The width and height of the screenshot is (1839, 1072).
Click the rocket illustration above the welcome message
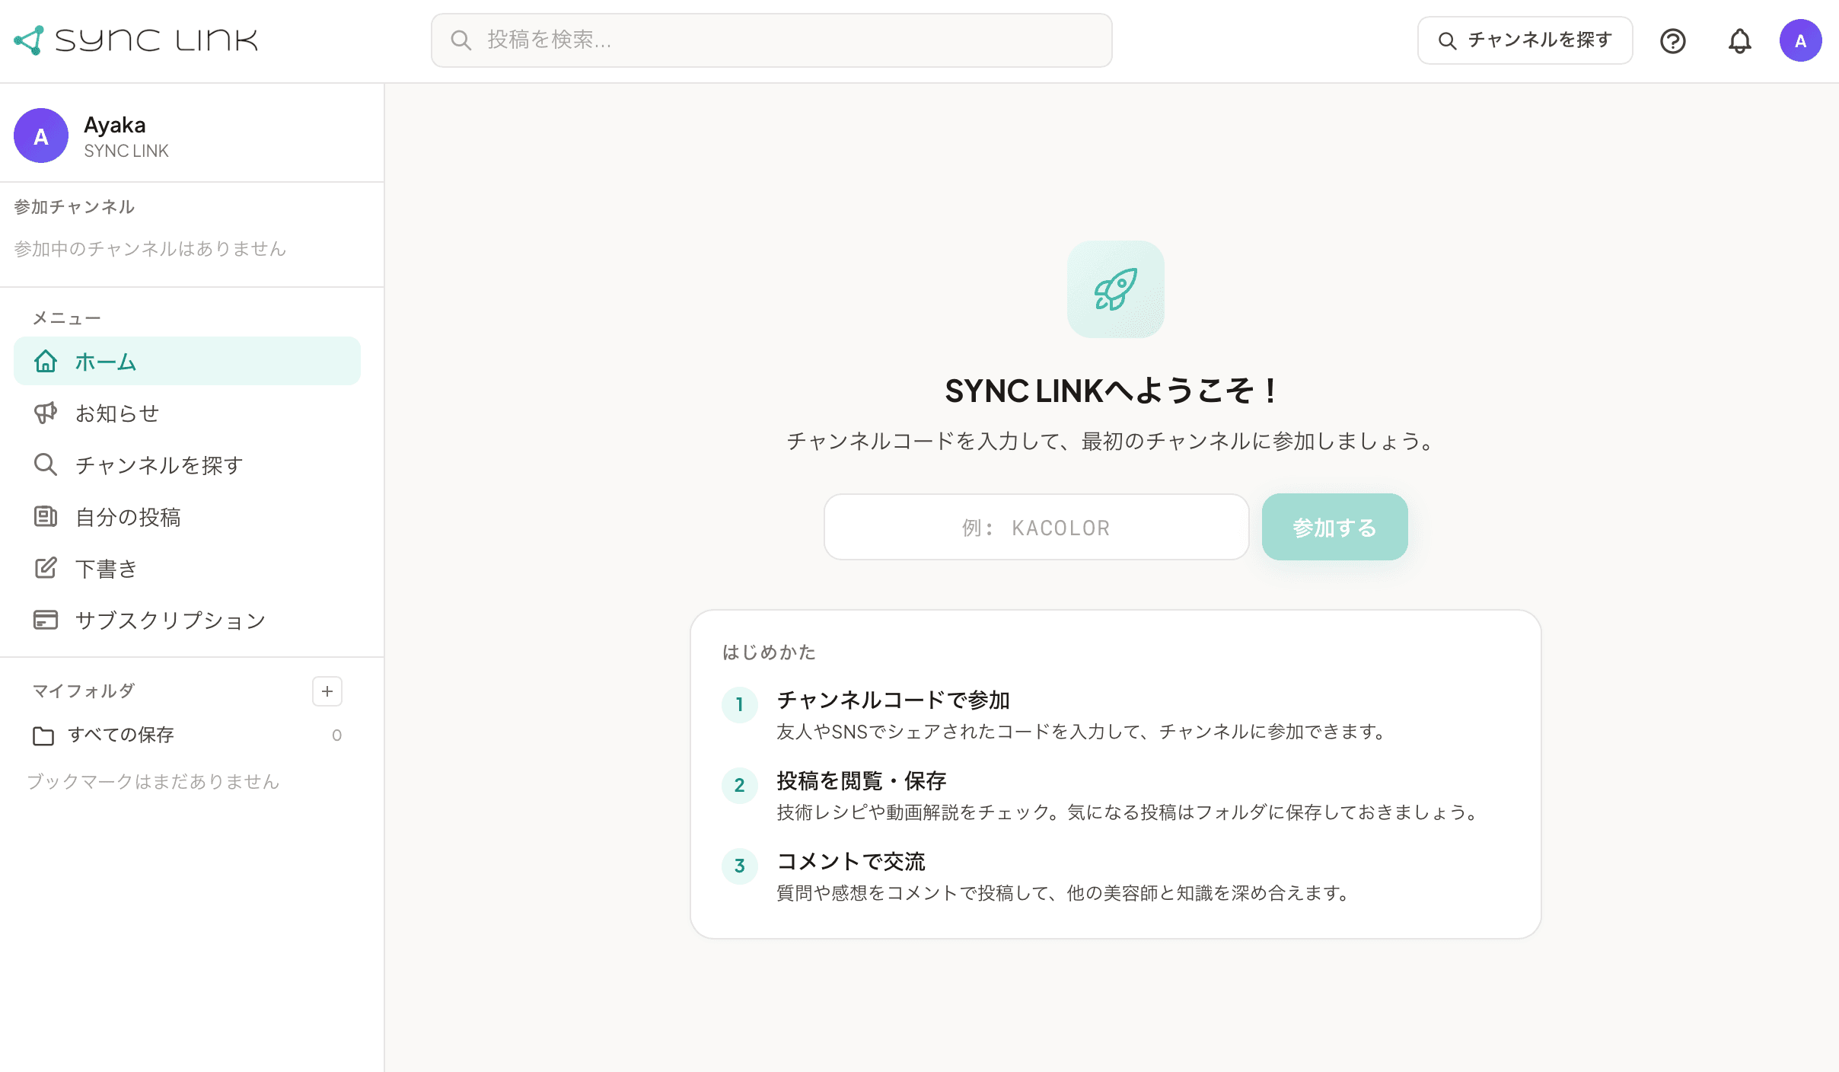tap(1115, 289)
